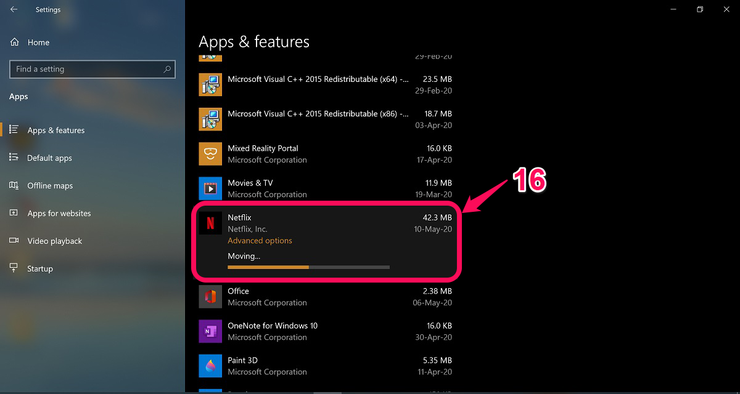Image resolution: width=740 pixels, height=394 pixels.
Task: Click the Mixed Reality Portal icon
Action: (x=210, y=154)
